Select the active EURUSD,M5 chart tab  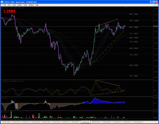[85, 122]
